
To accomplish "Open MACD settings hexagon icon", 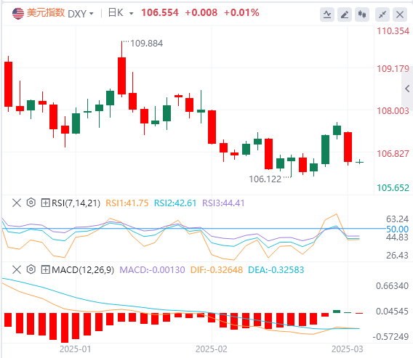I will coord(31,269).
